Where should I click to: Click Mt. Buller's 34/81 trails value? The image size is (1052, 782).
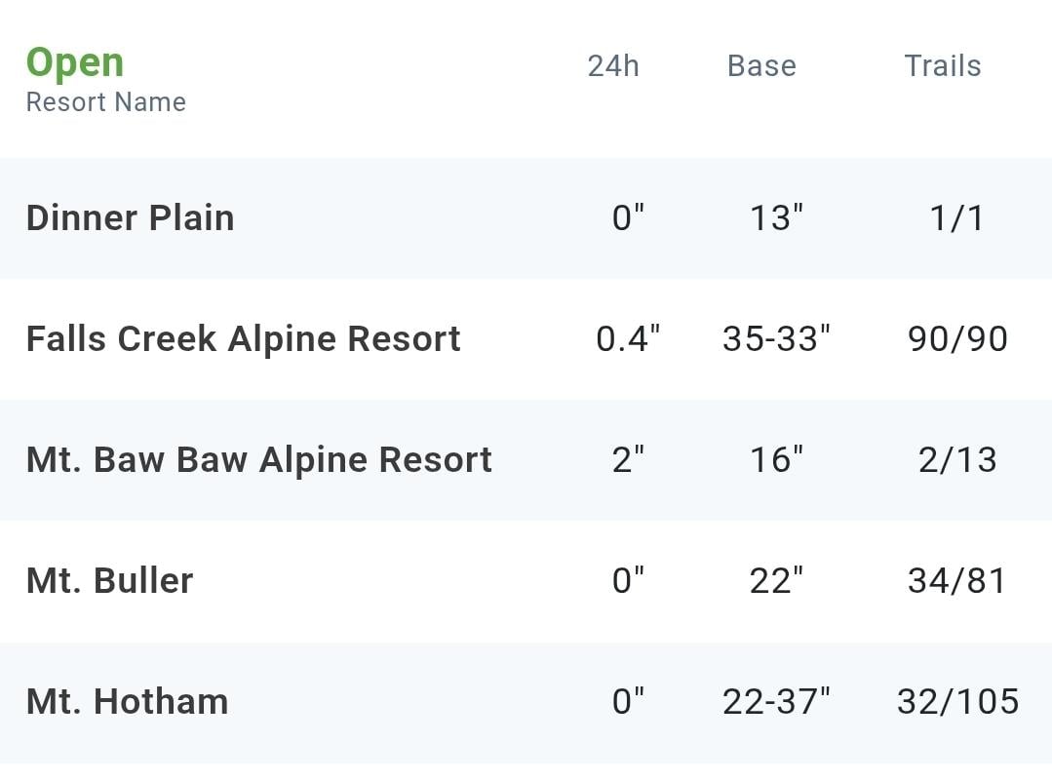(x=957, y=580)
